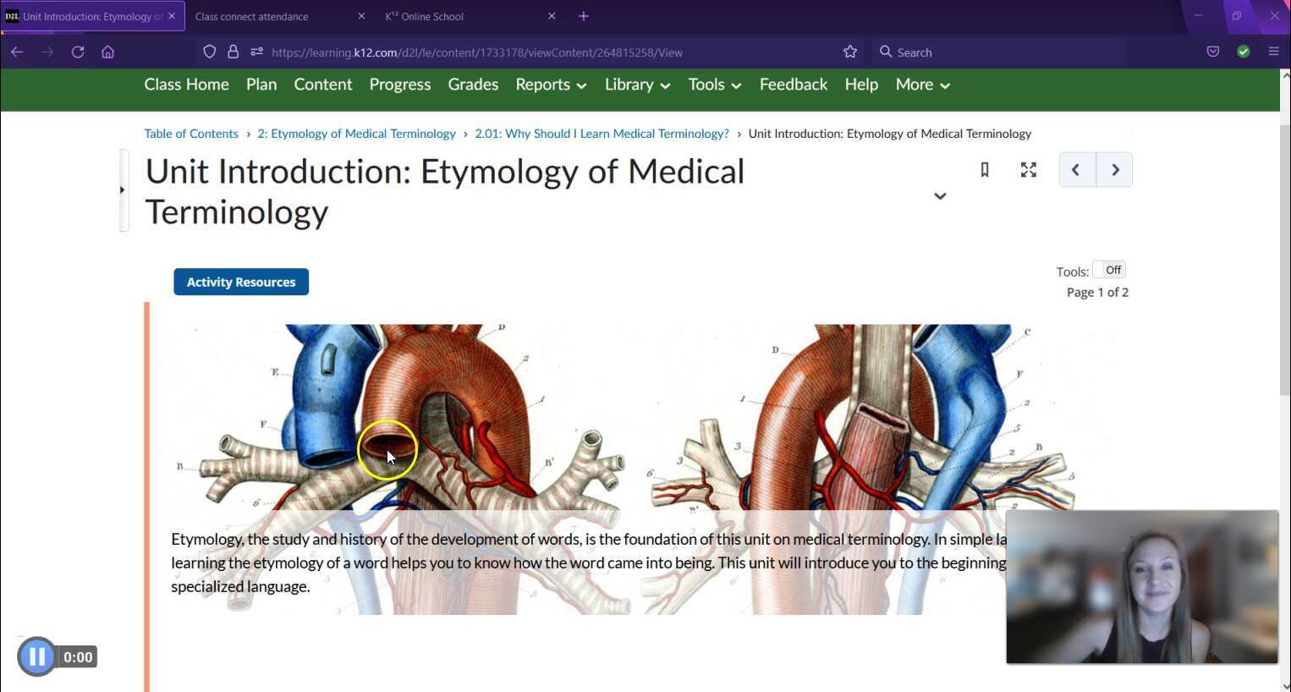The width and height of the screenshot is (1291, 692).
Task: Star this page in the address bar
Action: [850, 52]
